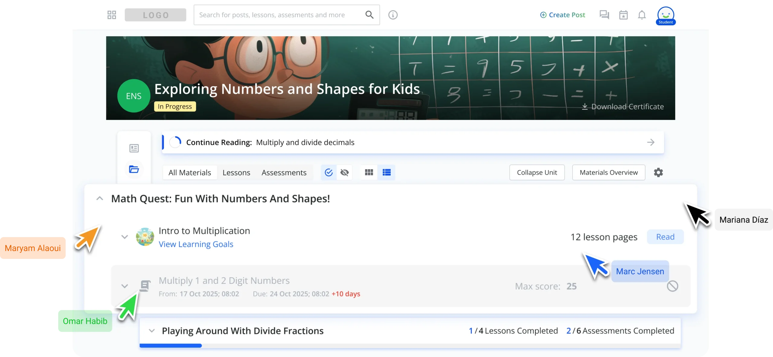Click the info circle icon
The width and height of the screenshot is (773, 357).
click(393, 15)
